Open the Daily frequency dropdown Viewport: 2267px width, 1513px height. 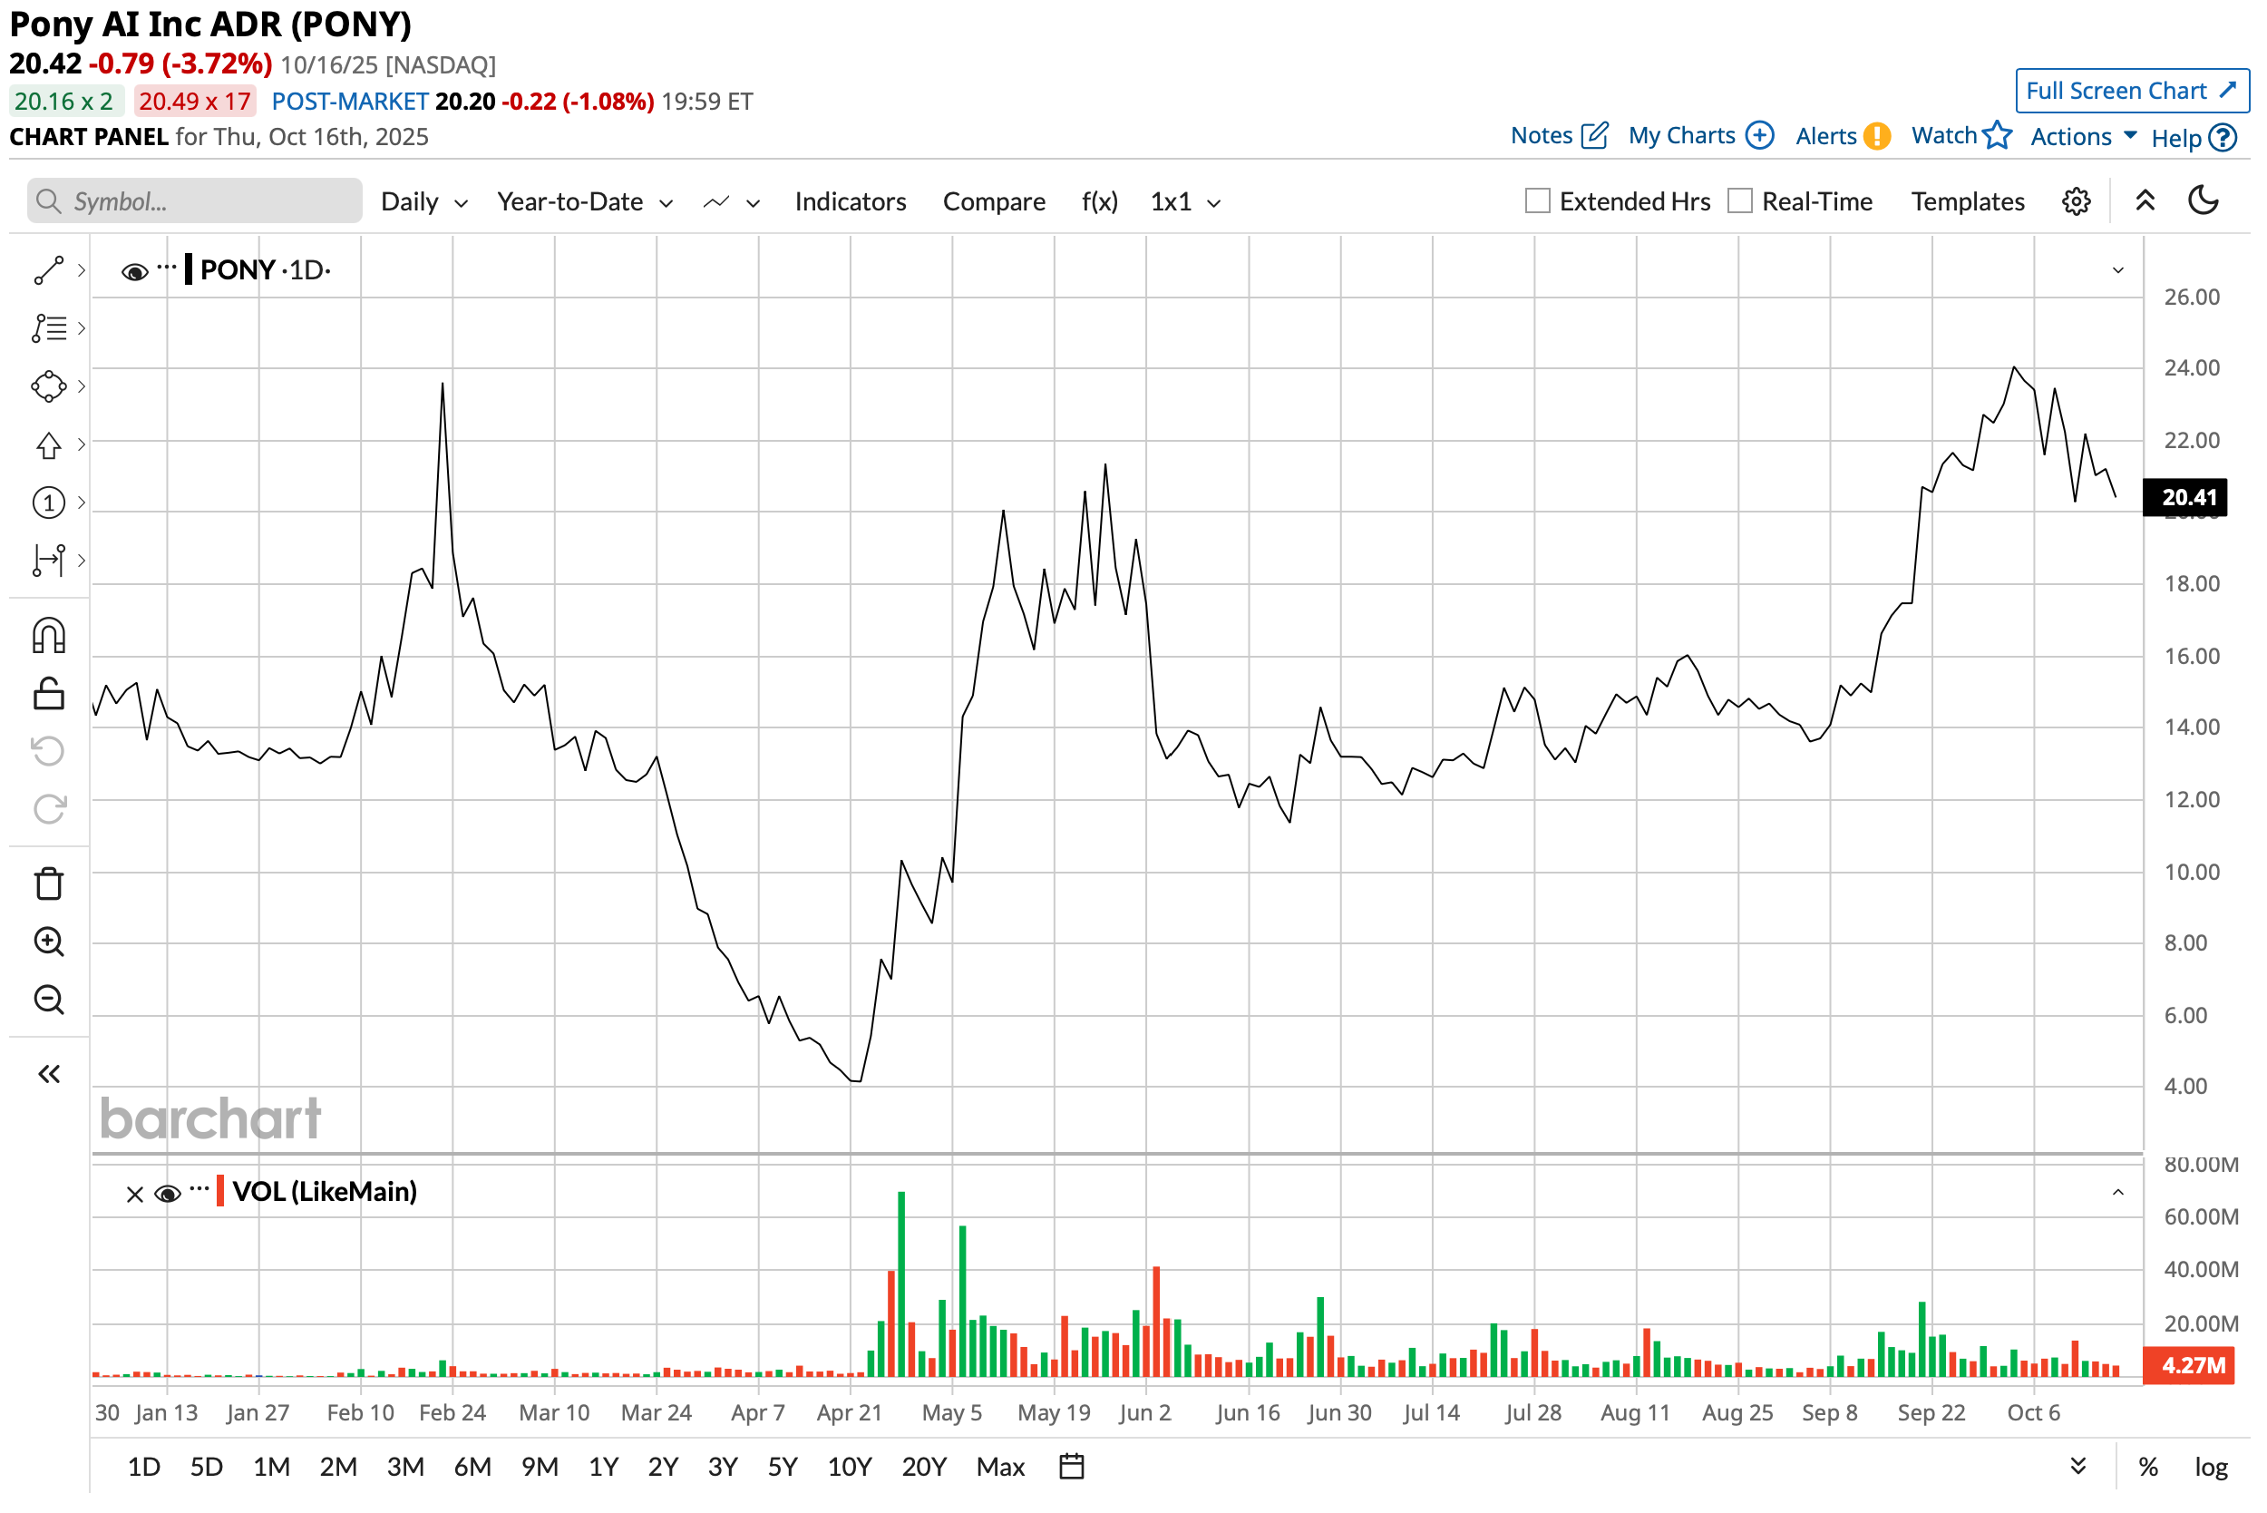(x=424, y=201)
